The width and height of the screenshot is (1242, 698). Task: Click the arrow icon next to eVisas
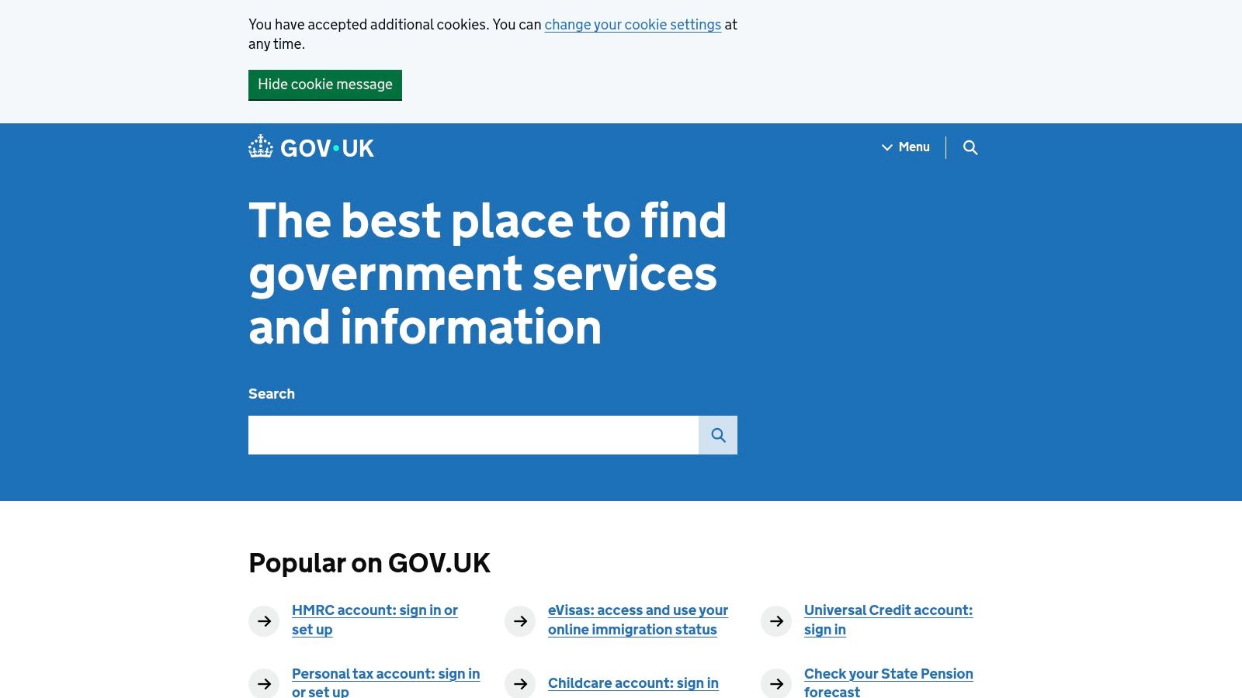[520, 620]
